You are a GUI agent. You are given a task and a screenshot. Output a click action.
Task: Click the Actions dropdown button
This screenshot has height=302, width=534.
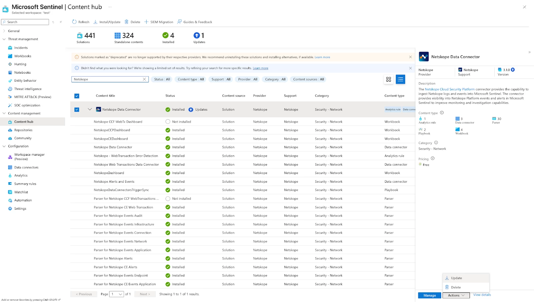[456, 295]
